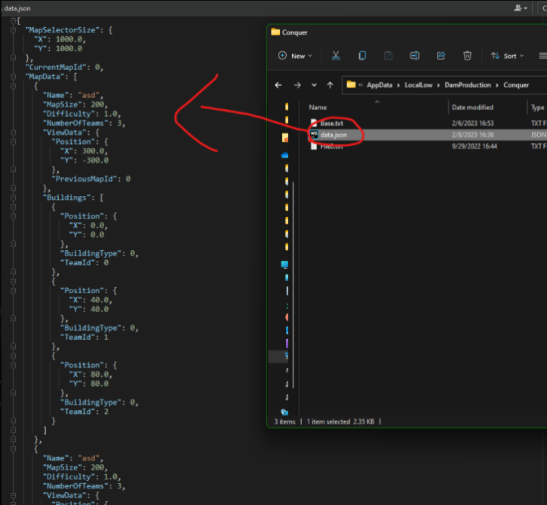Collapse the MapSelectorSize block
547x505 pixels.
coord(14,30)
